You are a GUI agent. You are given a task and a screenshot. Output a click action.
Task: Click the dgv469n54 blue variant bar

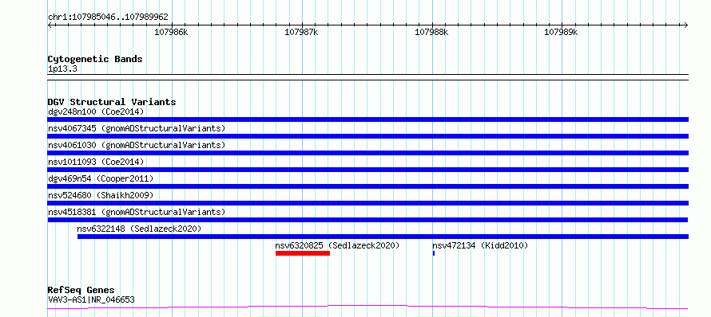pos(367,186)
